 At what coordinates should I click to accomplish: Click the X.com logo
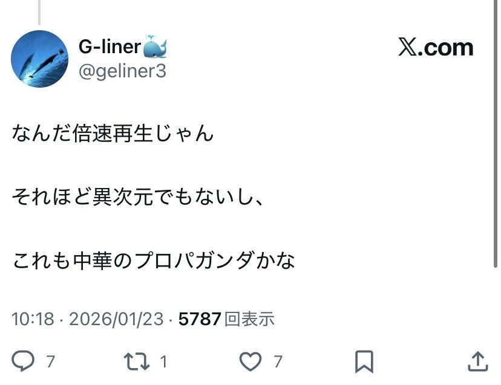pos(435,48)
